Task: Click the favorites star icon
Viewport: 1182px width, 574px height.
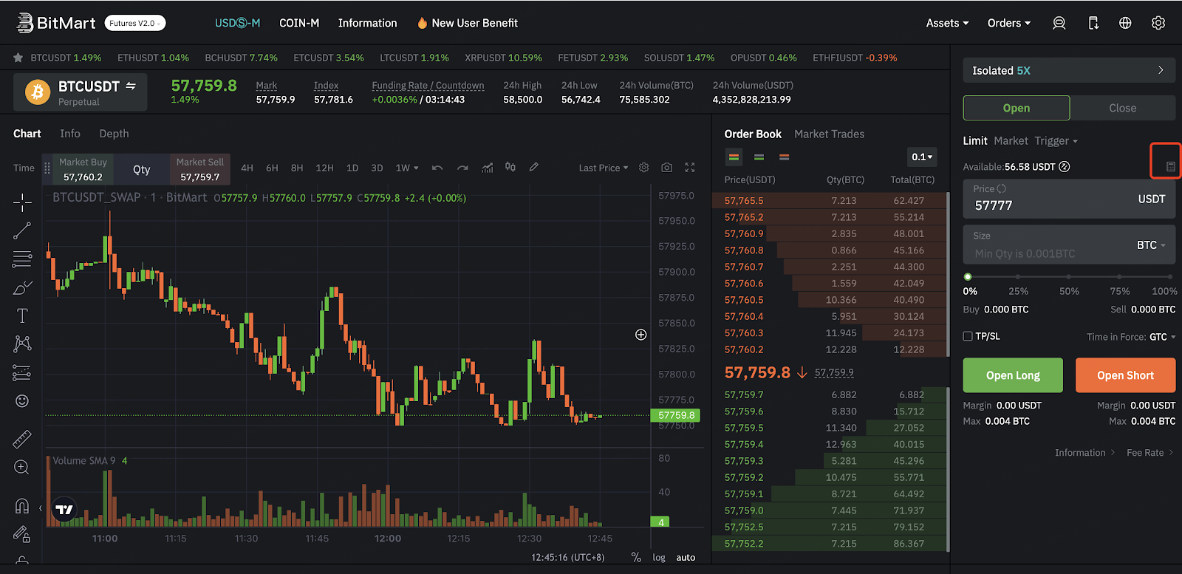Action: [18, 58]
